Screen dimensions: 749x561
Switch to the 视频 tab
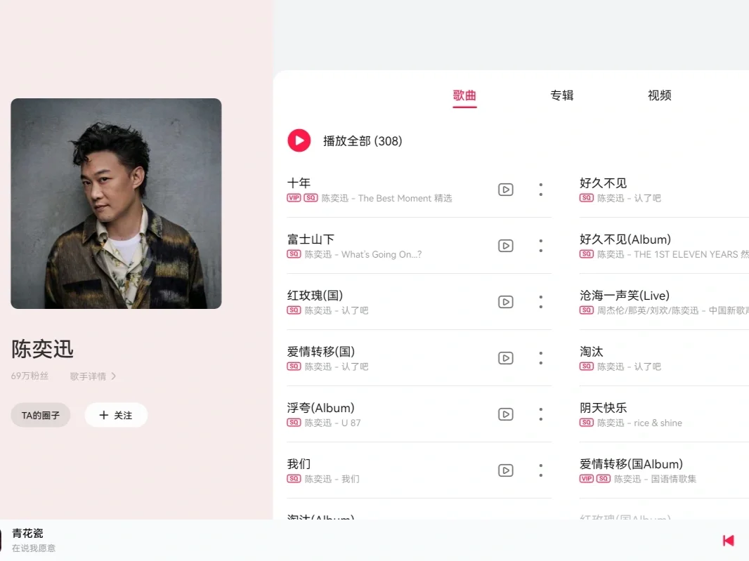click(660, 95)
